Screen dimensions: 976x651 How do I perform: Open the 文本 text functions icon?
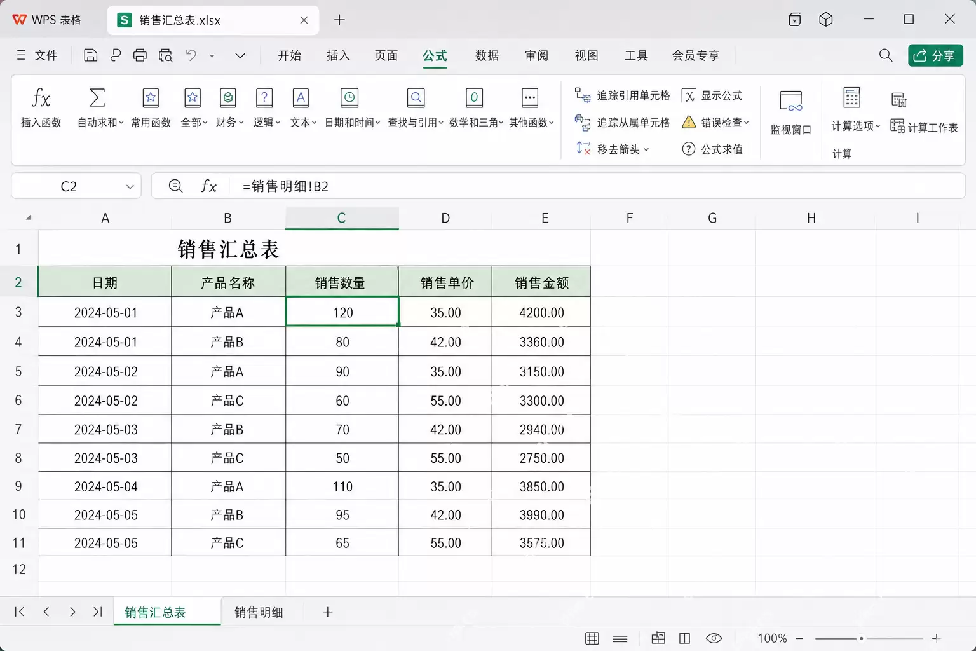click(301, 98)
